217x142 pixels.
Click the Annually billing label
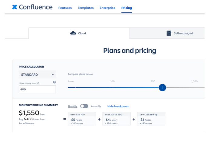(96, 106)
